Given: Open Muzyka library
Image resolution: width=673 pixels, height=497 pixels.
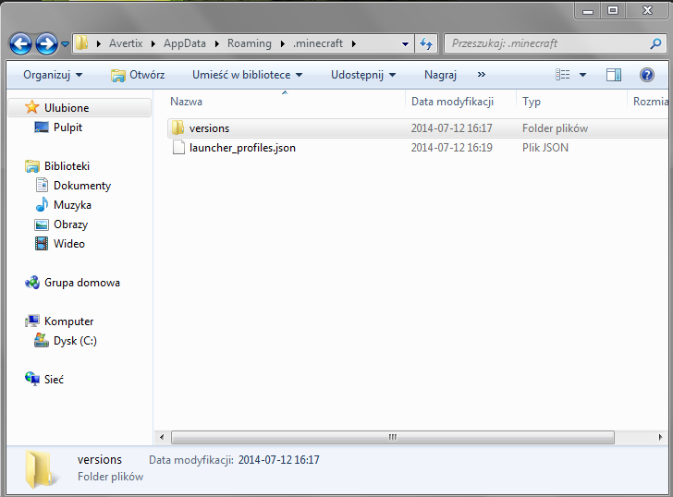Looking at the screenshot, I should tap(72, 205).
